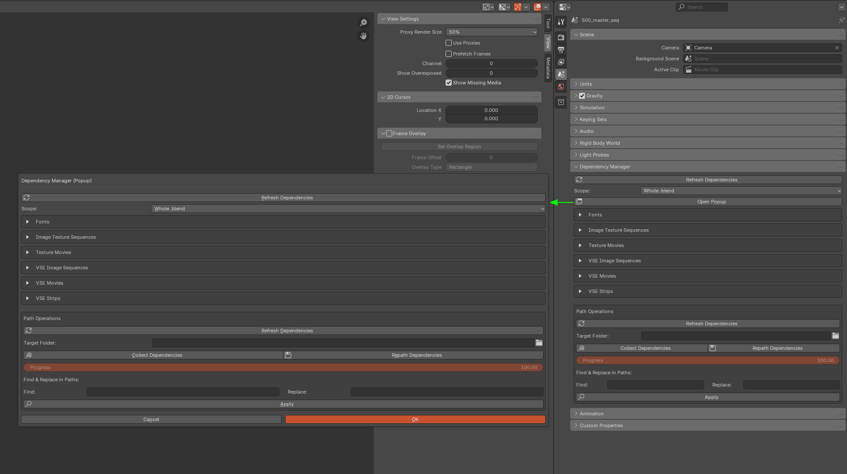
Task: Switch to the View sidebar tab
Action: (x=548, y=42)
